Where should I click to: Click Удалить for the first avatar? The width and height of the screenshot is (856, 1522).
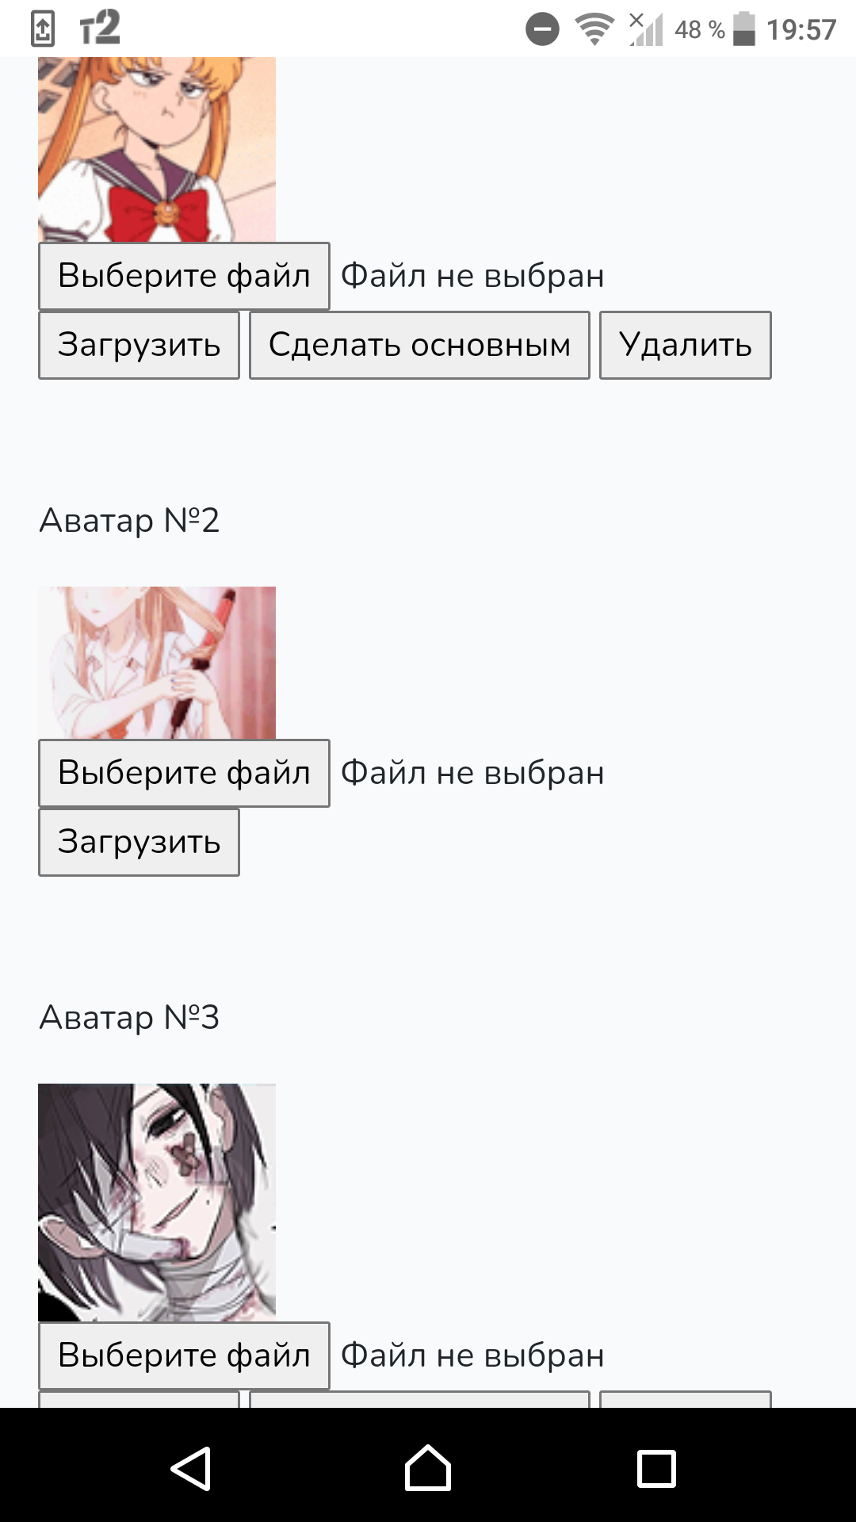685,345
